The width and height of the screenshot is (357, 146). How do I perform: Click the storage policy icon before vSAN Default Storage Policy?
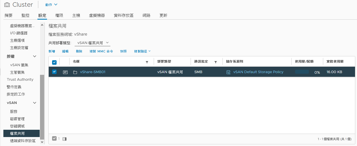[229, 72]
